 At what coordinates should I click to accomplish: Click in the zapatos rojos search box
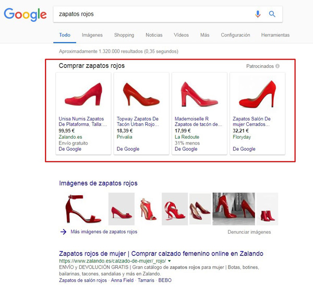pyautogui.click(x=151, y=14)
